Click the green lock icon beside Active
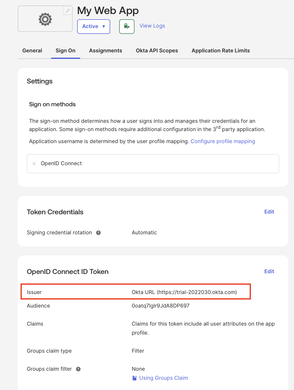 point(126,26)
